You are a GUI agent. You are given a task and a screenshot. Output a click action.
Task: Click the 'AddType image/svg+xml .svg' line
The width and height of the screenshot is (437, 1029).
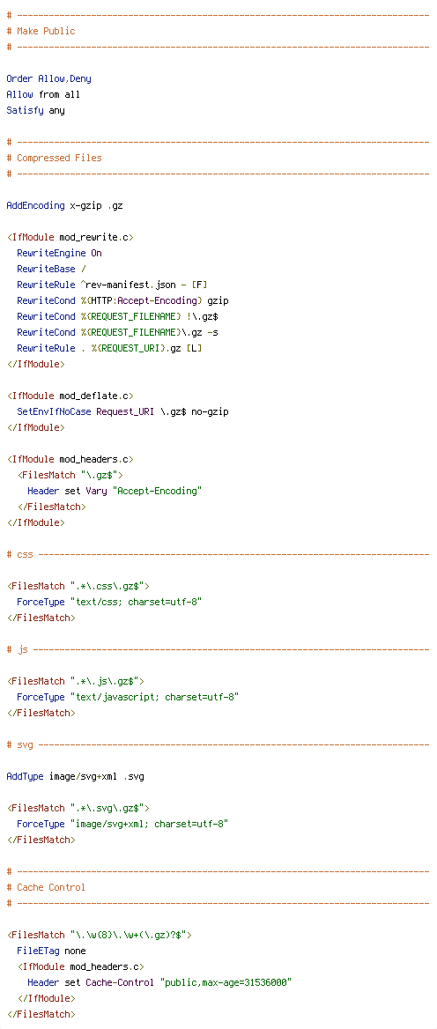point(76,776)
